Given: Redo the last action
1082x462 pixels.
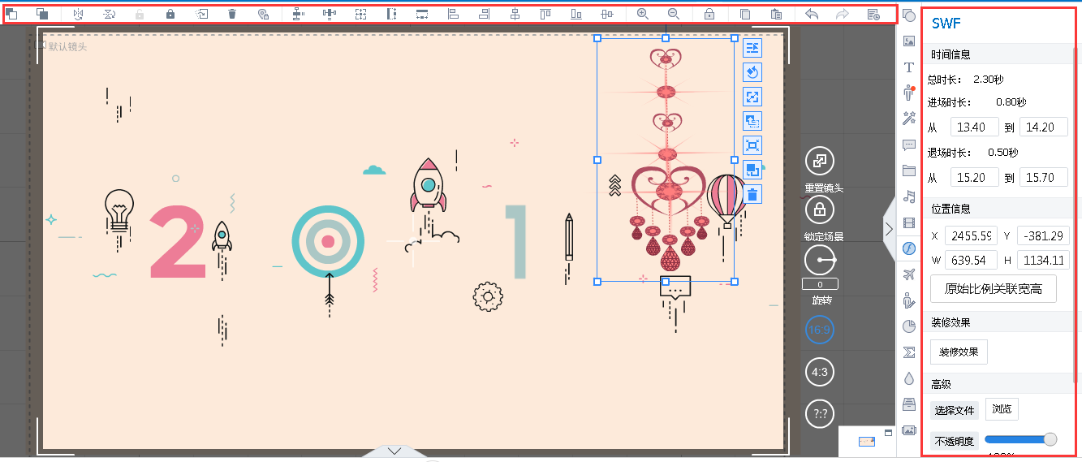Looking at the screenshot, I should [842, 14].
